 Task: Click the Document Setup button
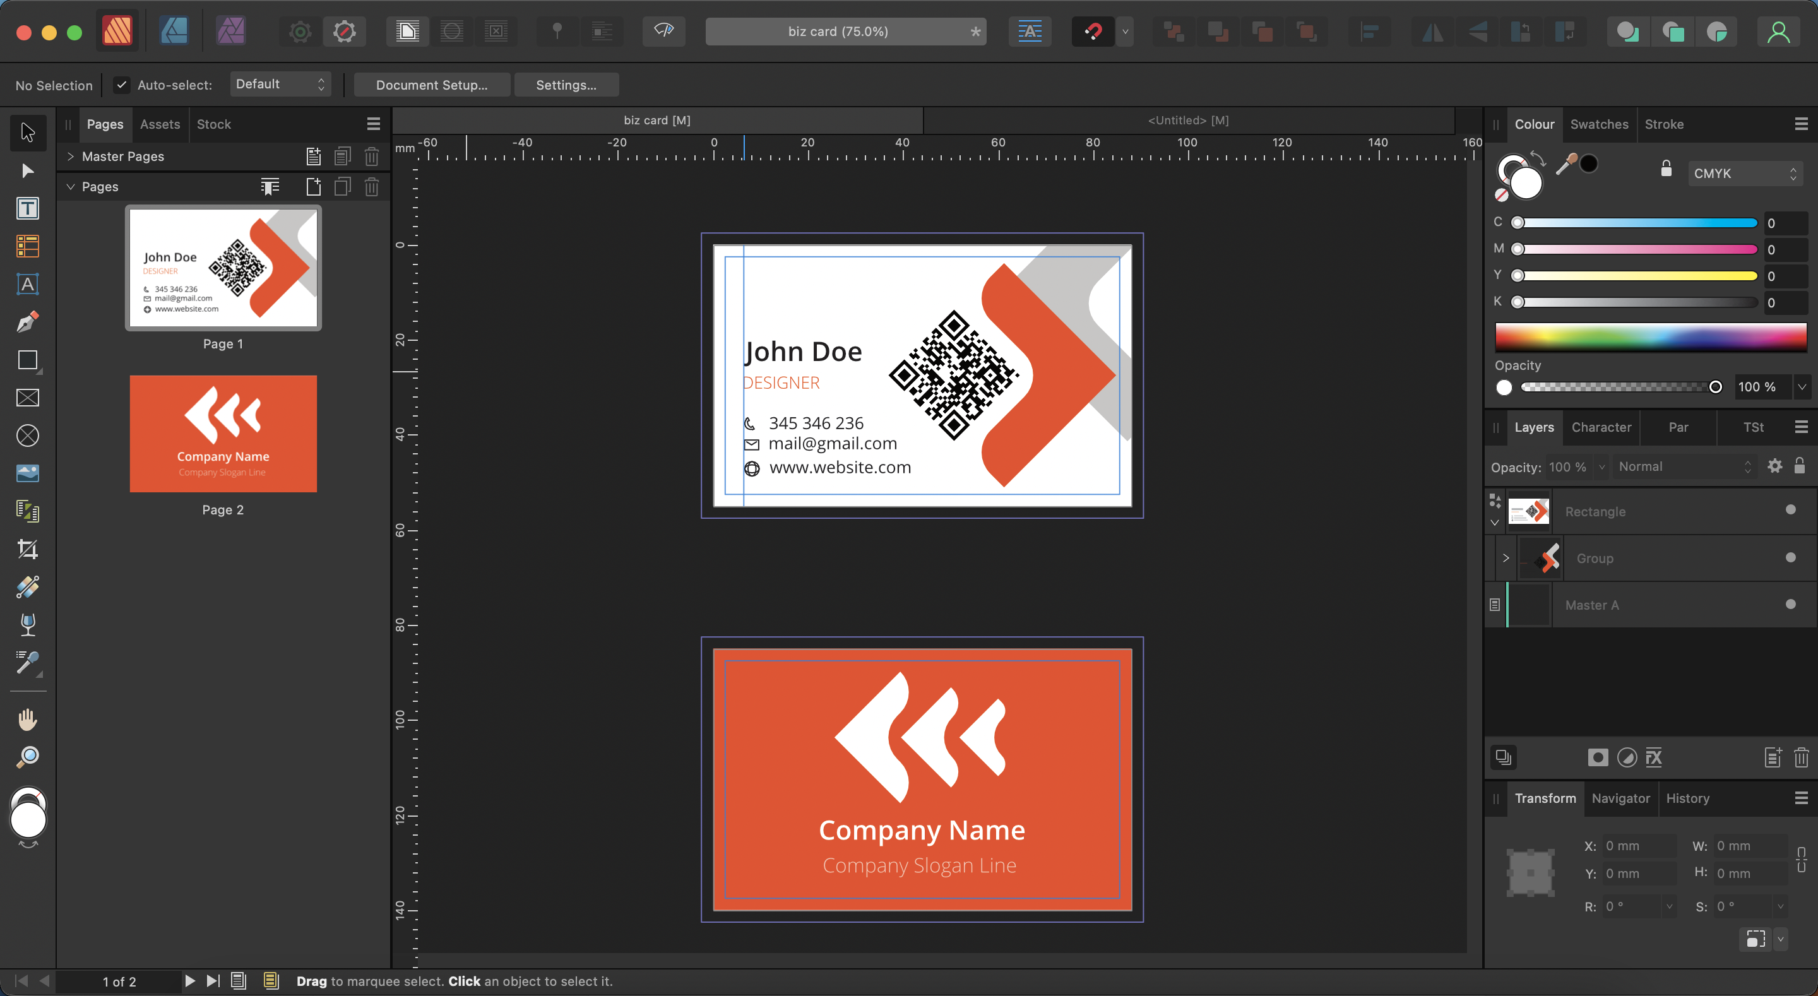431,85
